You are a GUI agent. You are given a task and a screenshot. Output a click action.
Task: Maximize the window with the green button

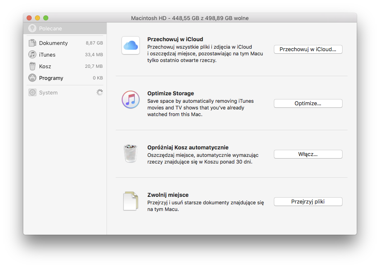[46, 18]
